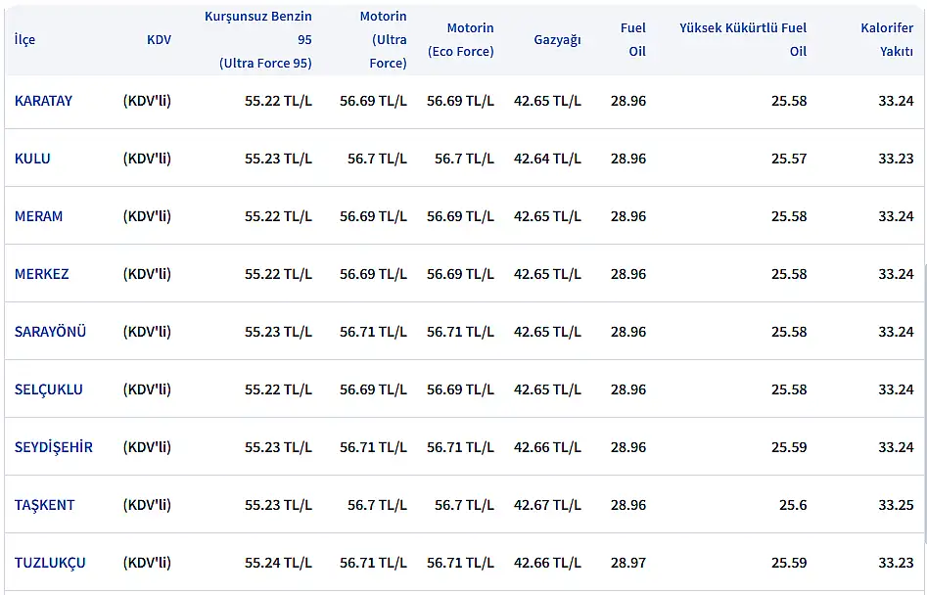The image size is (927, 595).
Task: Click the Kurşunsuz Benzin 95 column header
Action: [x=258, y=40]
